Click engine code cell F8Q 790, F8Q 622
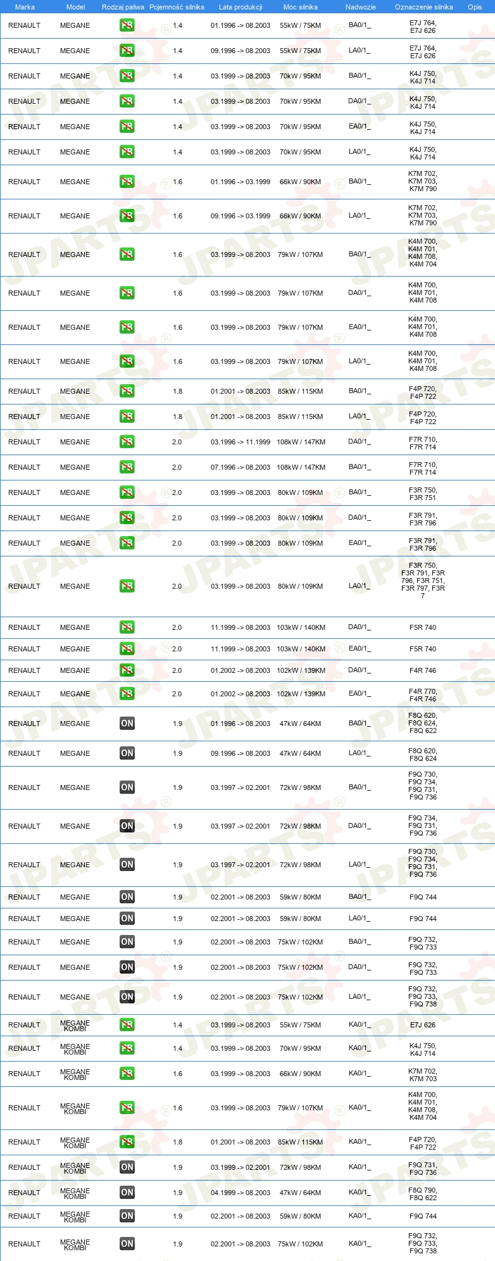The height and width of the screenshot is (1261, 495). click(423, 1194)
